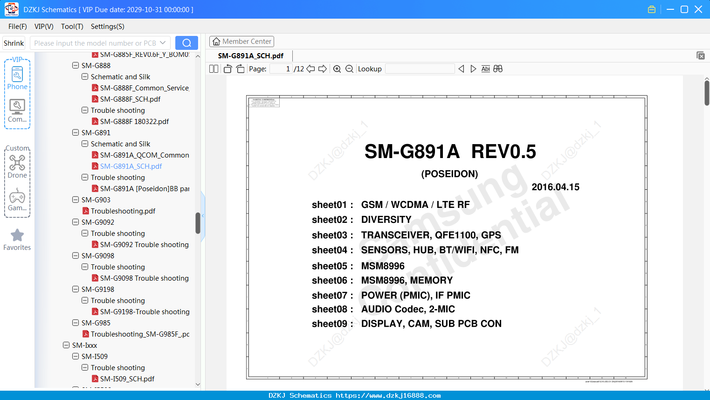This screenshot has height=400, width=710.
Task: Open SM-G9198-Trouble shooting file
Action: (140, 311)
